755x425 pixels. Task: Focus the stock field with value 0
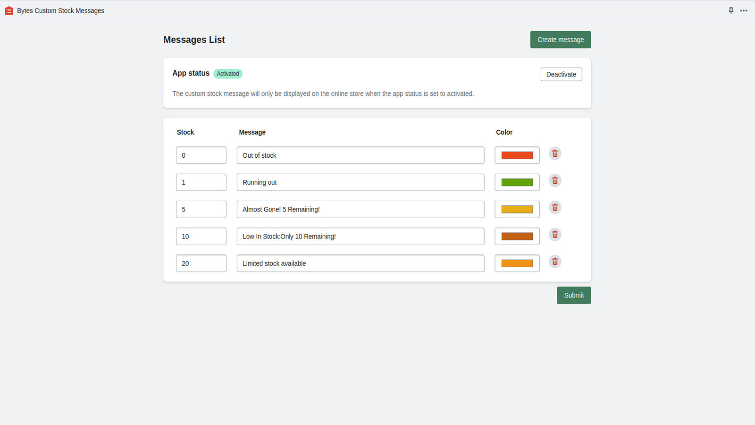[201, 155]
